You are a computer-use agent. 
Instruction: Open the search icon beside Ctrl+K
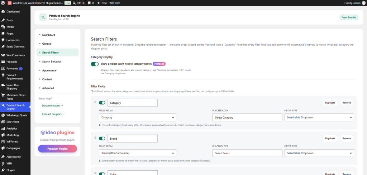pos(74,3)
